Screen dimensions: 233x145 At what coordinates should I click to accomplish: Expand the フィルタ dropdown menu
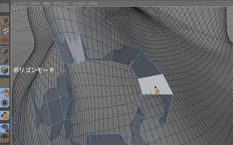[x=79, y=3]
